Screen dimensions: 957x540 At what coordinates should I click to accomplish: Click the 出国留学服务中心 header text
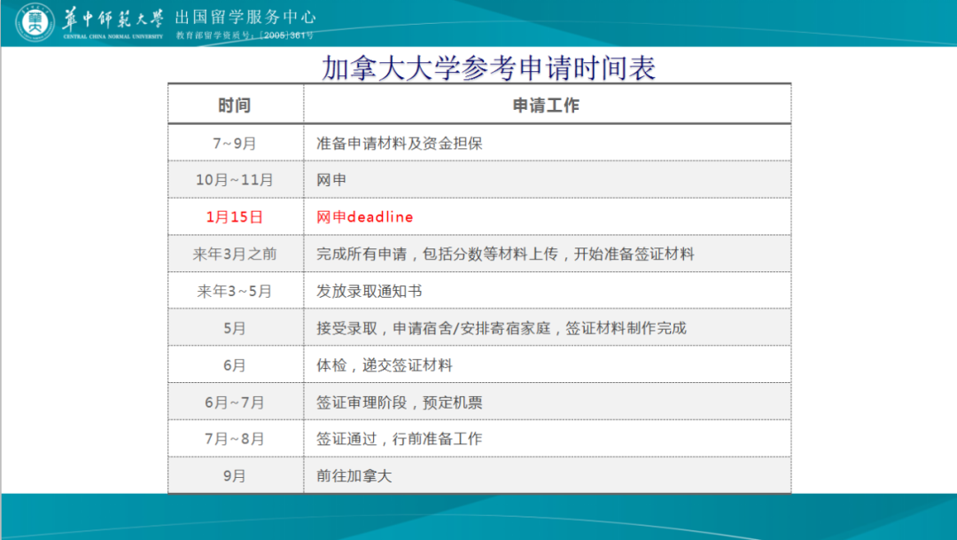click(x=245, y=18)
